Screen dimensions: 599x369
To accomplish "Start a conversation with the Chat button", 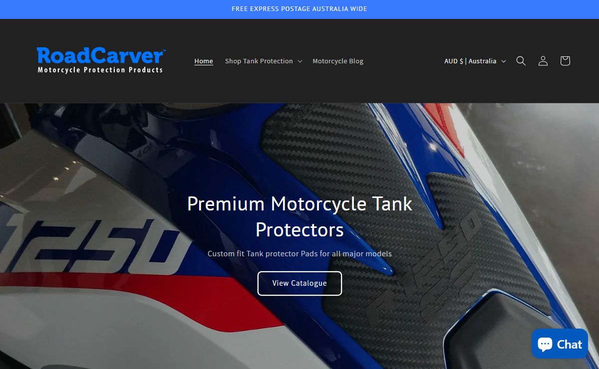I will click(560, 344).
